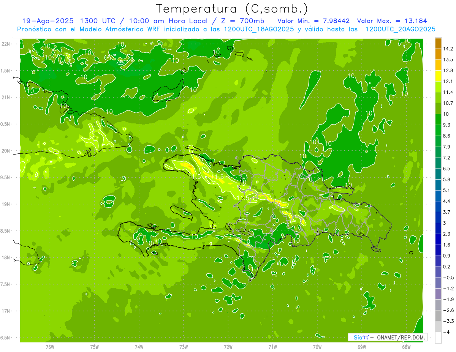
Task: Click the '72W' longitude axis label
Action: [x=228, y=347]
